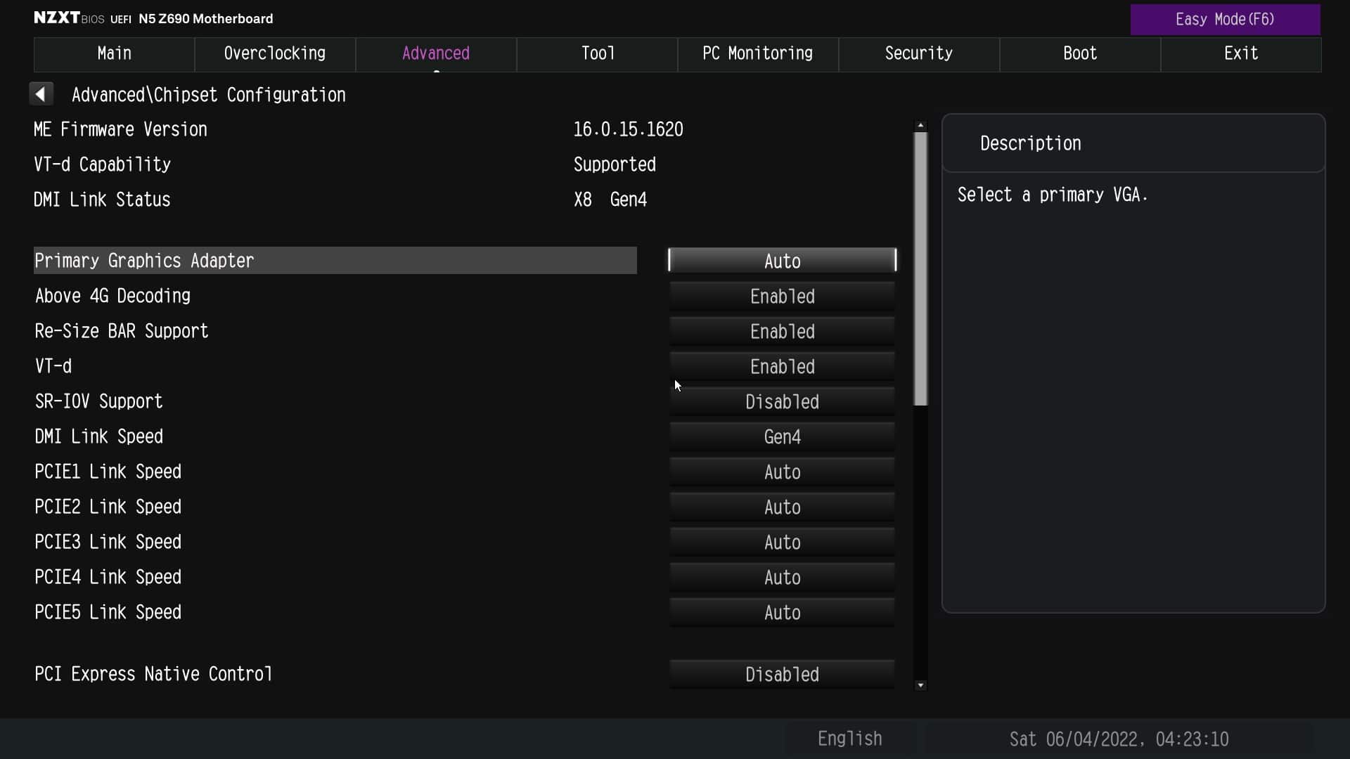Open PCIE1 Link Speed dropdown
Image resolution: width=1350 pixels, height=759 pixels.
click(x=782, y=472)
